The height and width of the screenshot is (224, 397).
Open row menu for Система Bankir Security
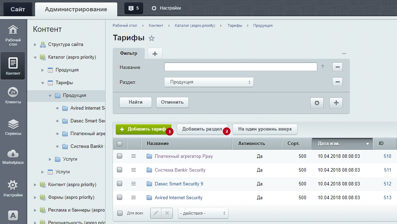(134, 170)
